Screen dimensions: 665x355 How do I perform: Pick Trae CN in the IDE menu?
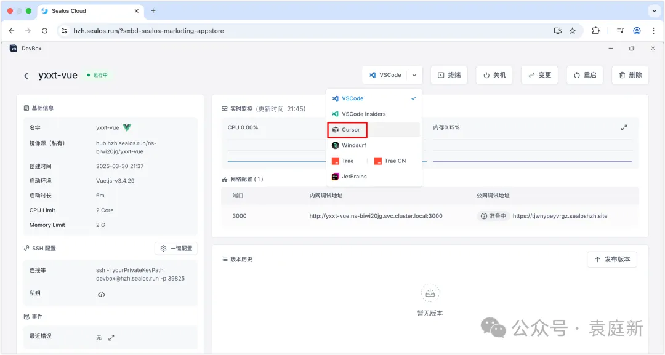pyautogui.click(x=390, y=161)
